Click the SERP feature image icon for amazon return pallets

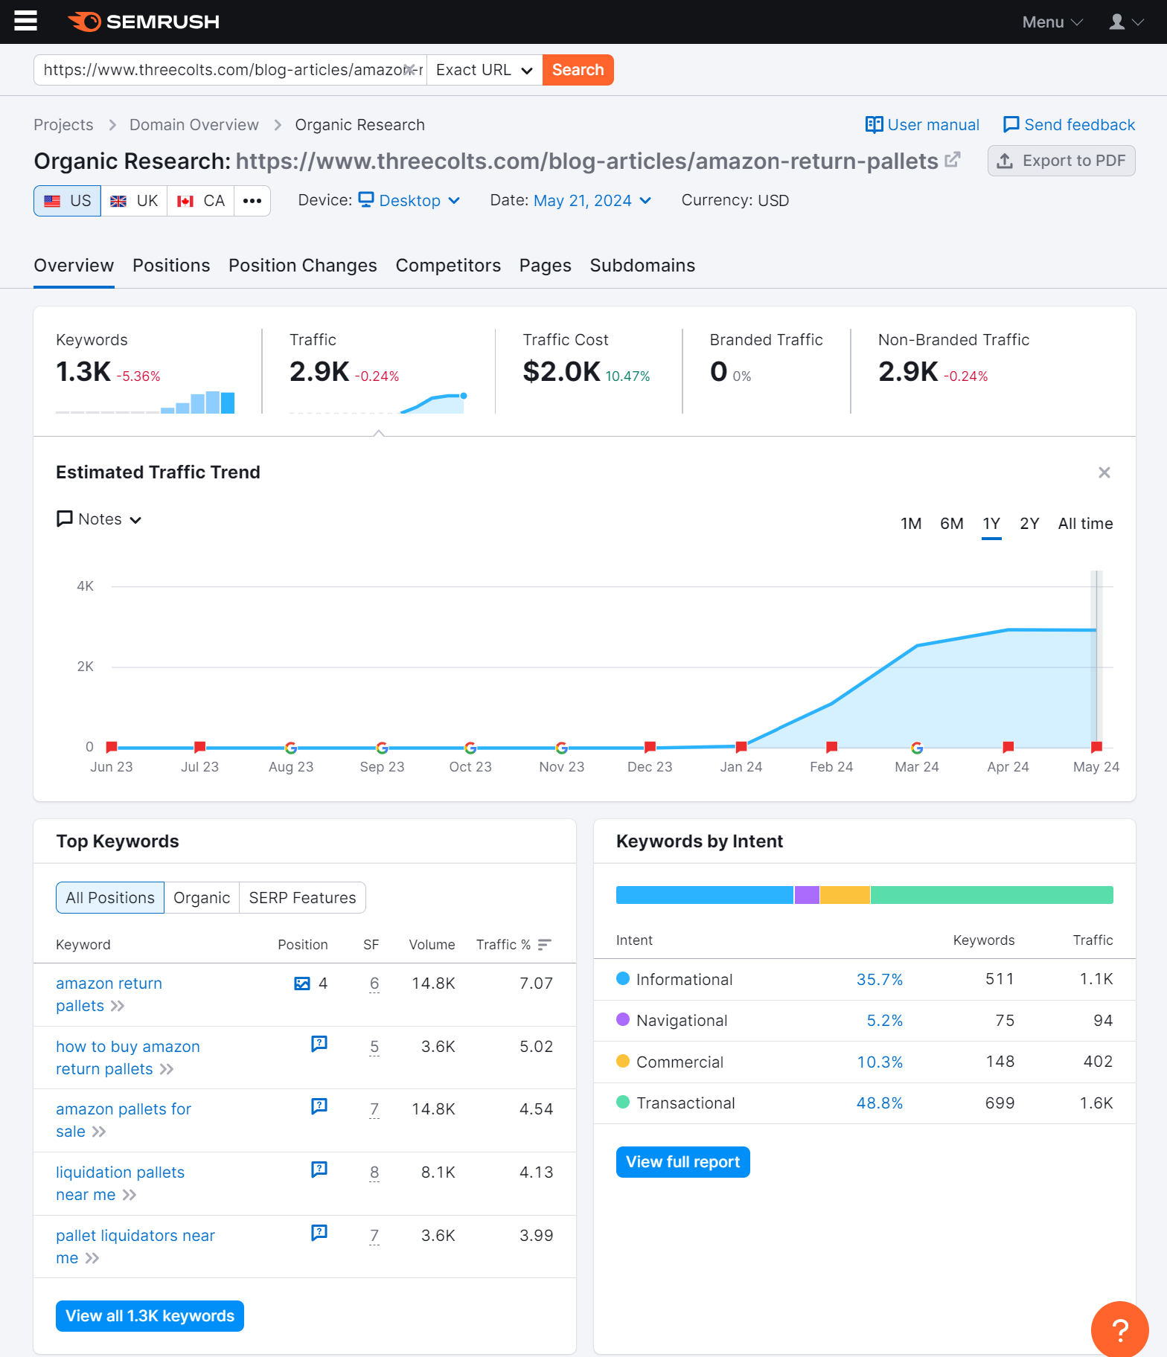[x=302, y=984]
